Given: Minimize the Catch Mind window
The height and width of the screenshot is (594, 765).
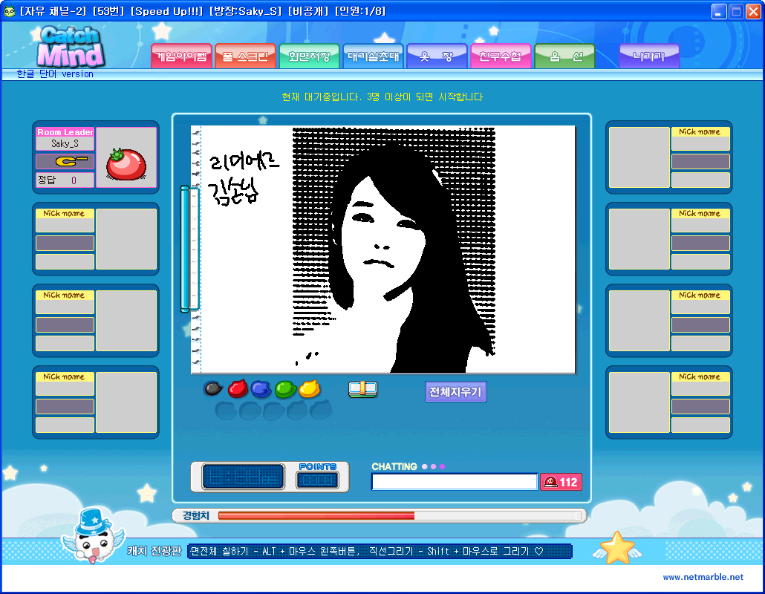Looking at the screenshot, I should coord(719,11).
